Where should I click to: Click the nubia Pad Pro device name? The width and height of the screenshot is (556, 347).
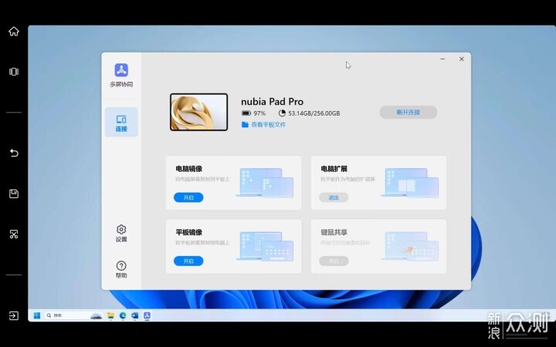pyautogui.click(x=273, y=102)
